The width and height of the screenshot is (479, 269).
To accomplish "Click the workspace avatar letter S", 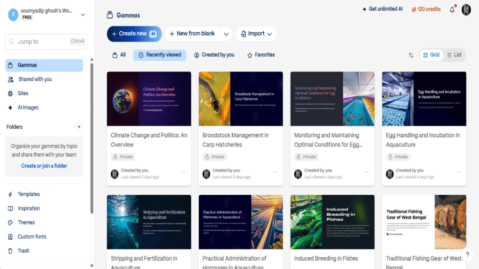I will 13,14.
